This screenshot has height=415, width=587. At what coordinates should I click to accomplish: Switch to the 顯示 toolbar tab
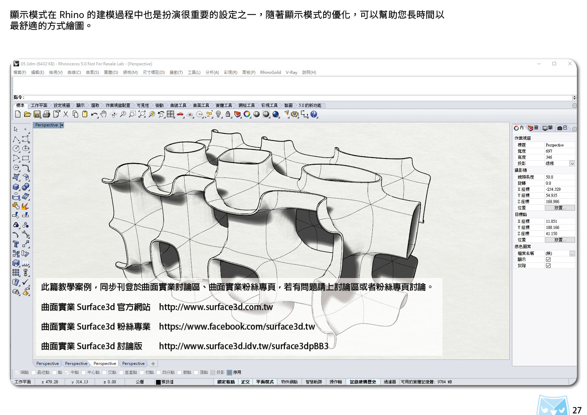pyautogui.click(x=80, y=105)
